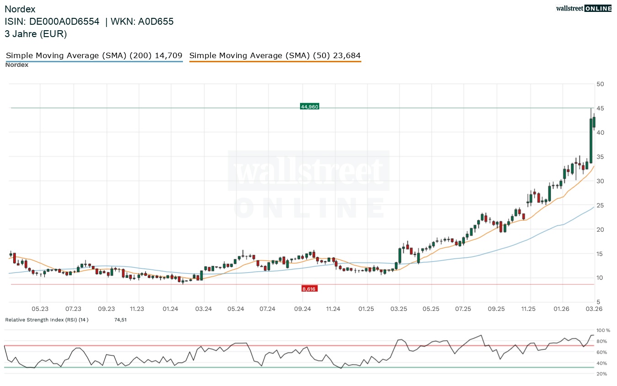Click the 50 price level on y-axis
The width and height of the screenshot is (617, 386).
601,84
